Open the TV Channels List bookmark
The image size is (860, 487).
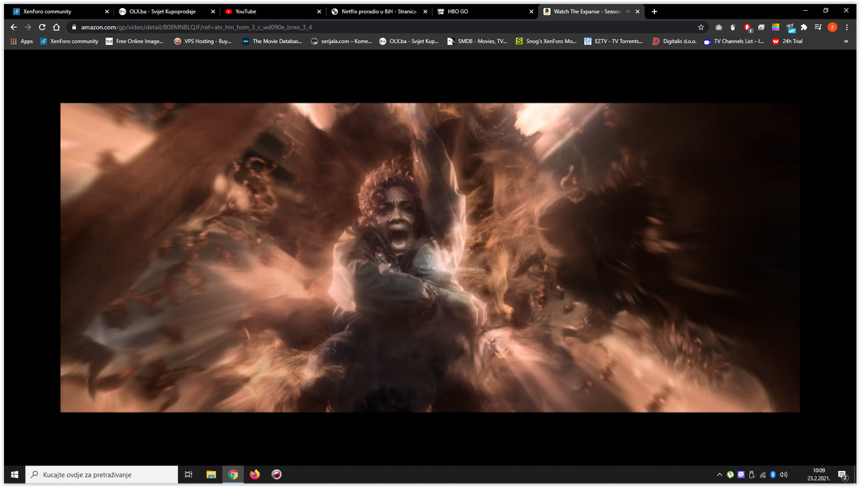pos(734,41)
